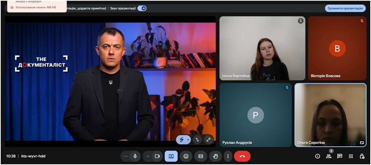Toggle picture-in-picture on Ольга Сиротіна tile

coord(362,143)
